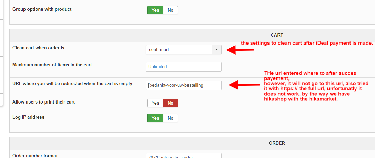The height and width of the screenshot is (158, 375).
Task: Click the Maximum number of items field
Action: 183,67
